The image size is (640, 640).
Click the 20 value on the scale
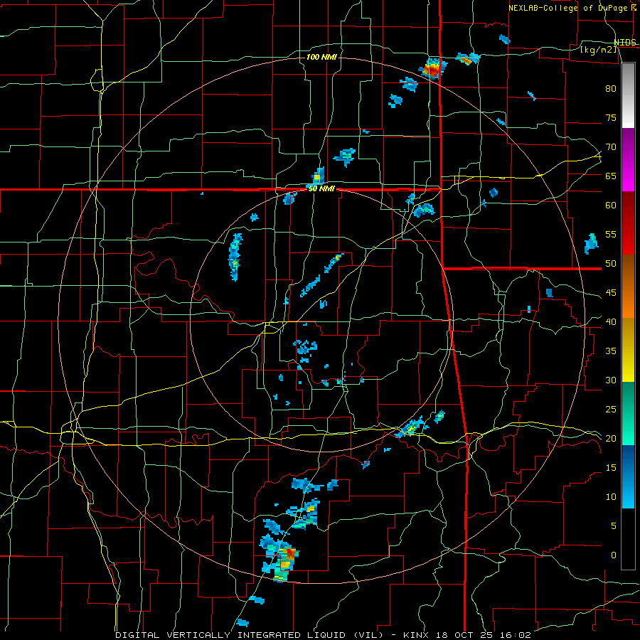point(611,438)
